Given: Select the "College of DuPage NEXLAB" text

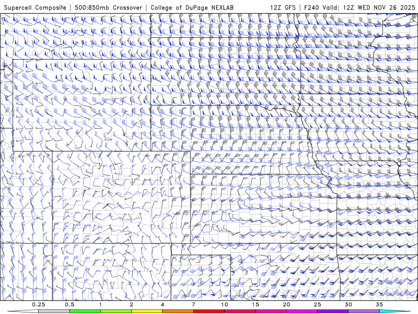Looking at the screenshot, I should 192,8.
